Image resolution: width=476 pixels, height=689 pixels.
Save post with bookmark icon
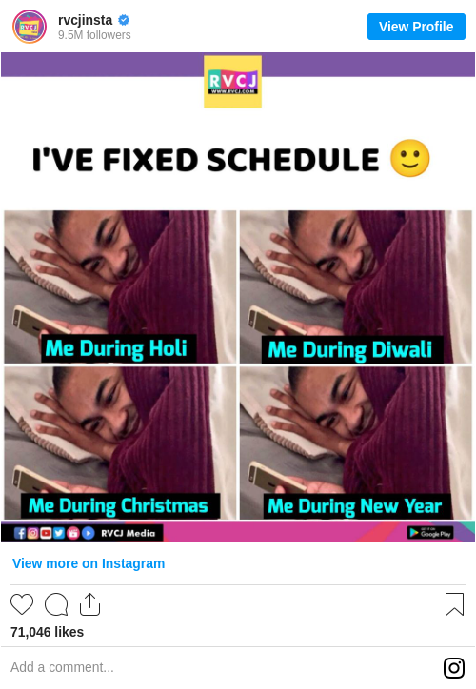pos(454,604)
